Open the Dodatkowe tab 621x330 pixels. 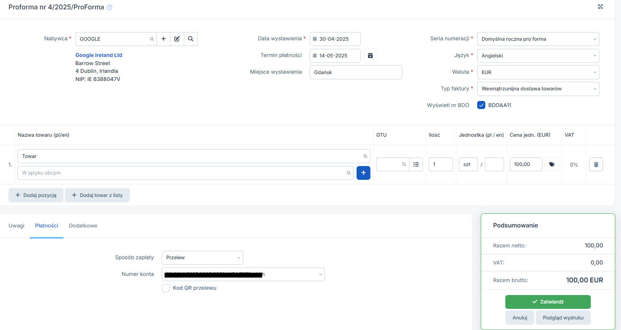83,226
